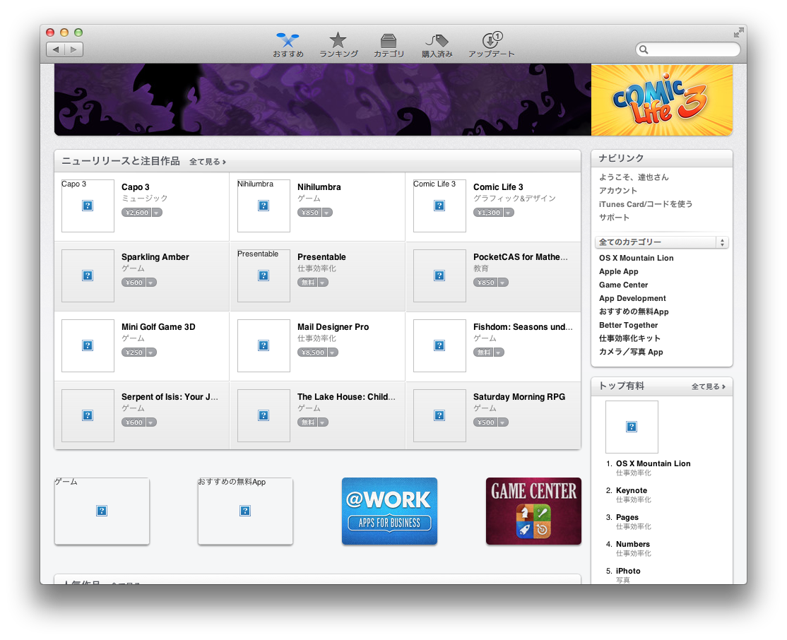Image resolution: width=787 pixels, height=640 pixels.
Task: Expand the Comic Life 3 price dropdown arrow
Action: pyautogui.click(x=509, y=213)
